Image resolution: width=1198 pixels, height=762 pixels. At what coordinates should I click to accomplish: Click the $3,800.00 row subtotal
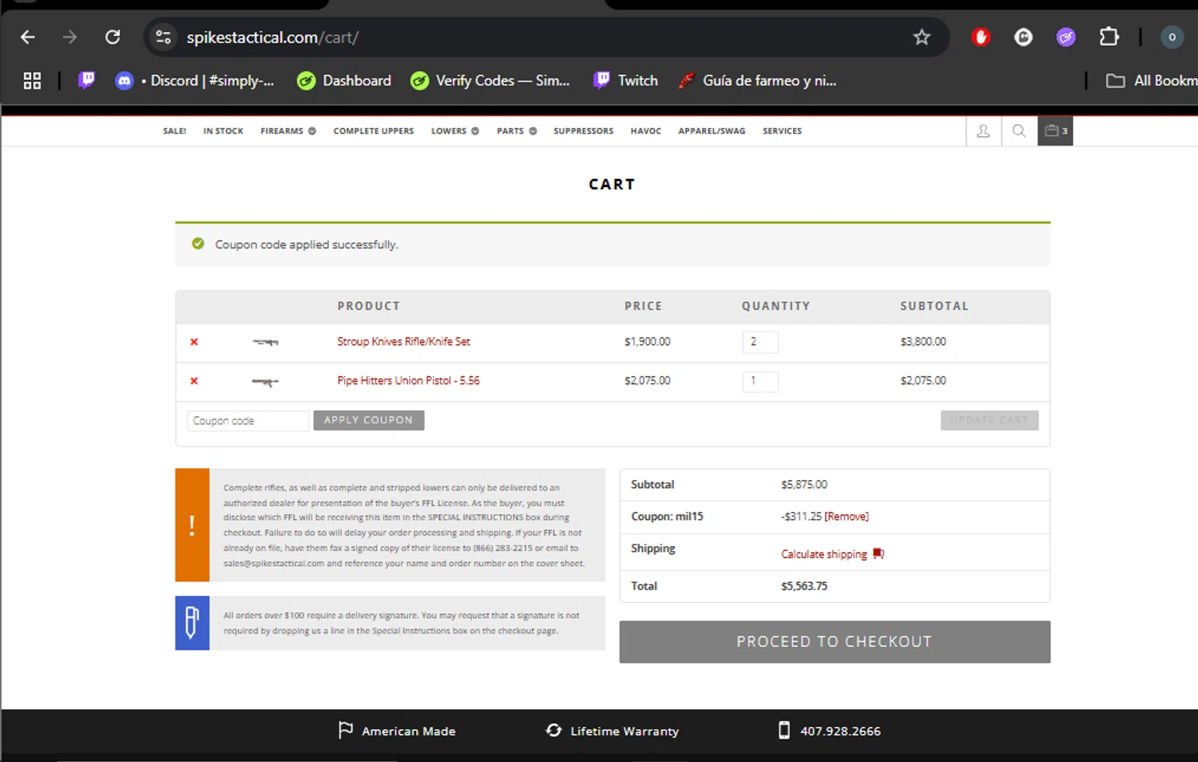point(923,342)
